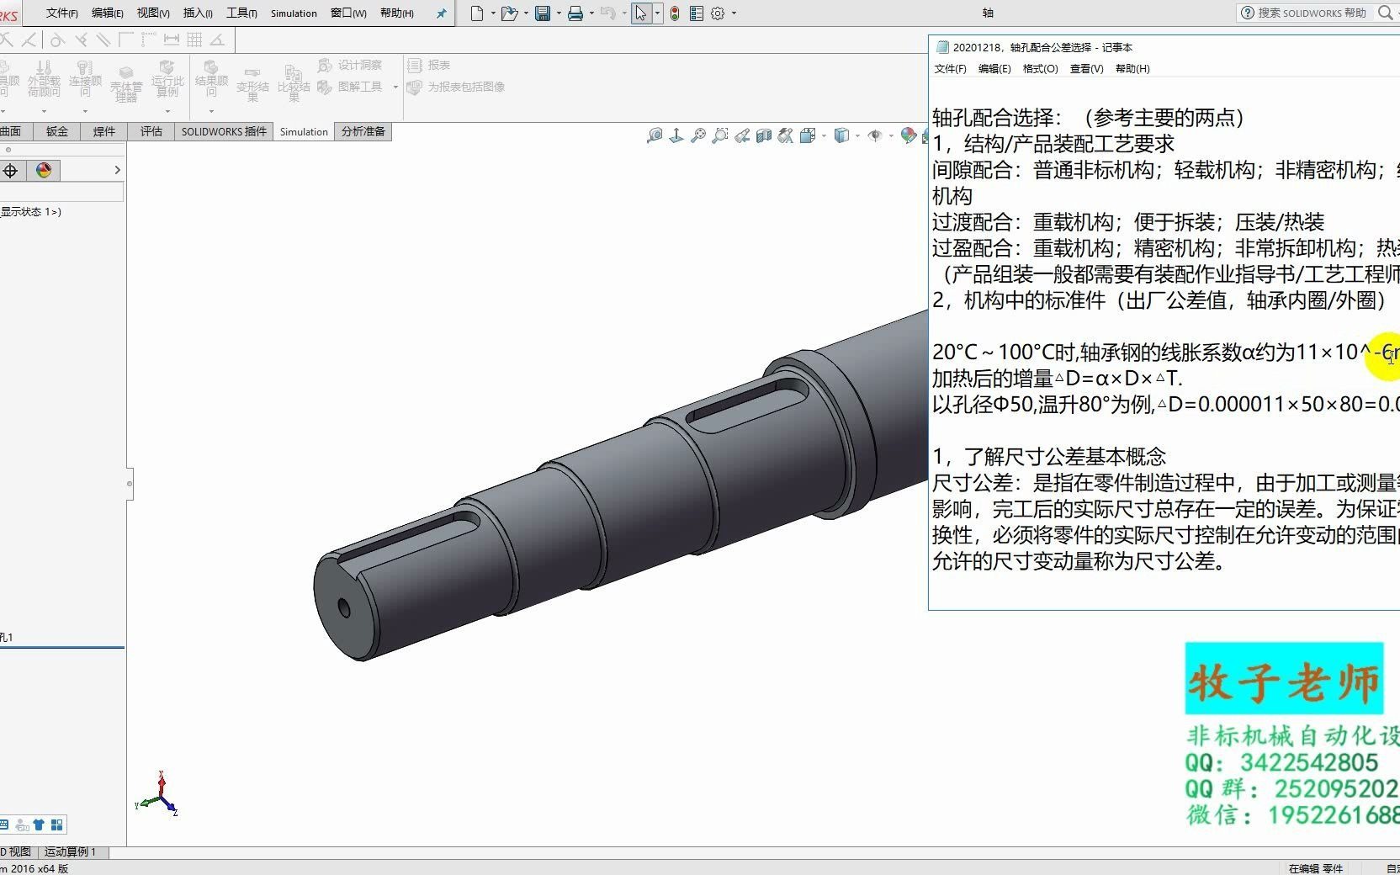
Task: Click the View Orientation cube icon
Action: pos(807,135)
